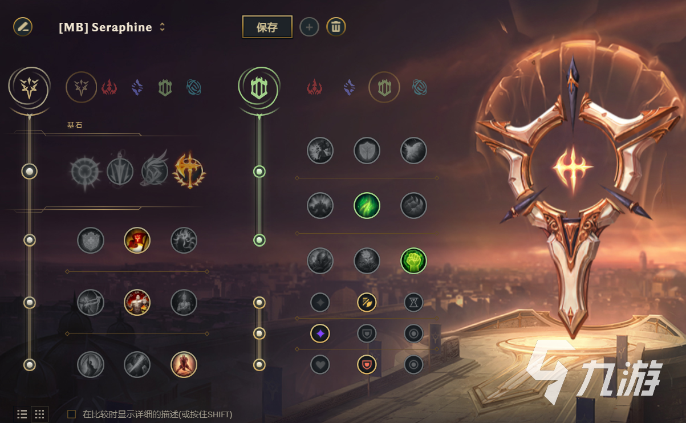Screen dimensions: 686x423
Task: Select the heart health shard in bottom row
Action: pyautogui.click(x=320, y=364)
